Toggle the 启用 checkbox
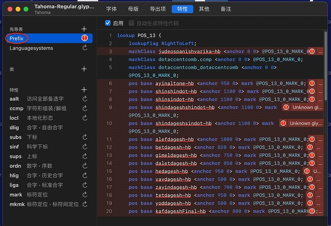Image resolution: width=331 pixels, height=226 pixels. pos(108,23)
